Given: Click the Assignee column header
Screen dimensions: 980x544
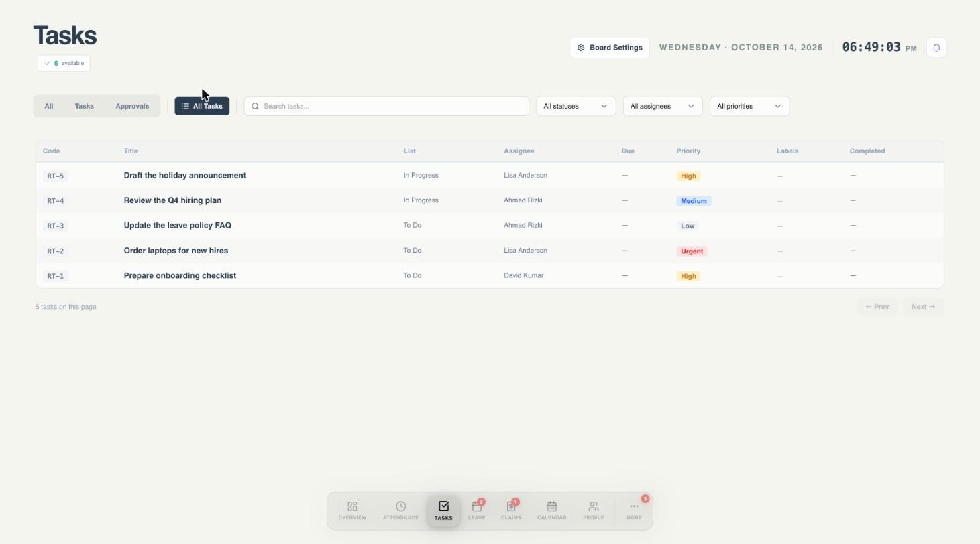Looking at the screenshot, I should (x=519, y=151).
